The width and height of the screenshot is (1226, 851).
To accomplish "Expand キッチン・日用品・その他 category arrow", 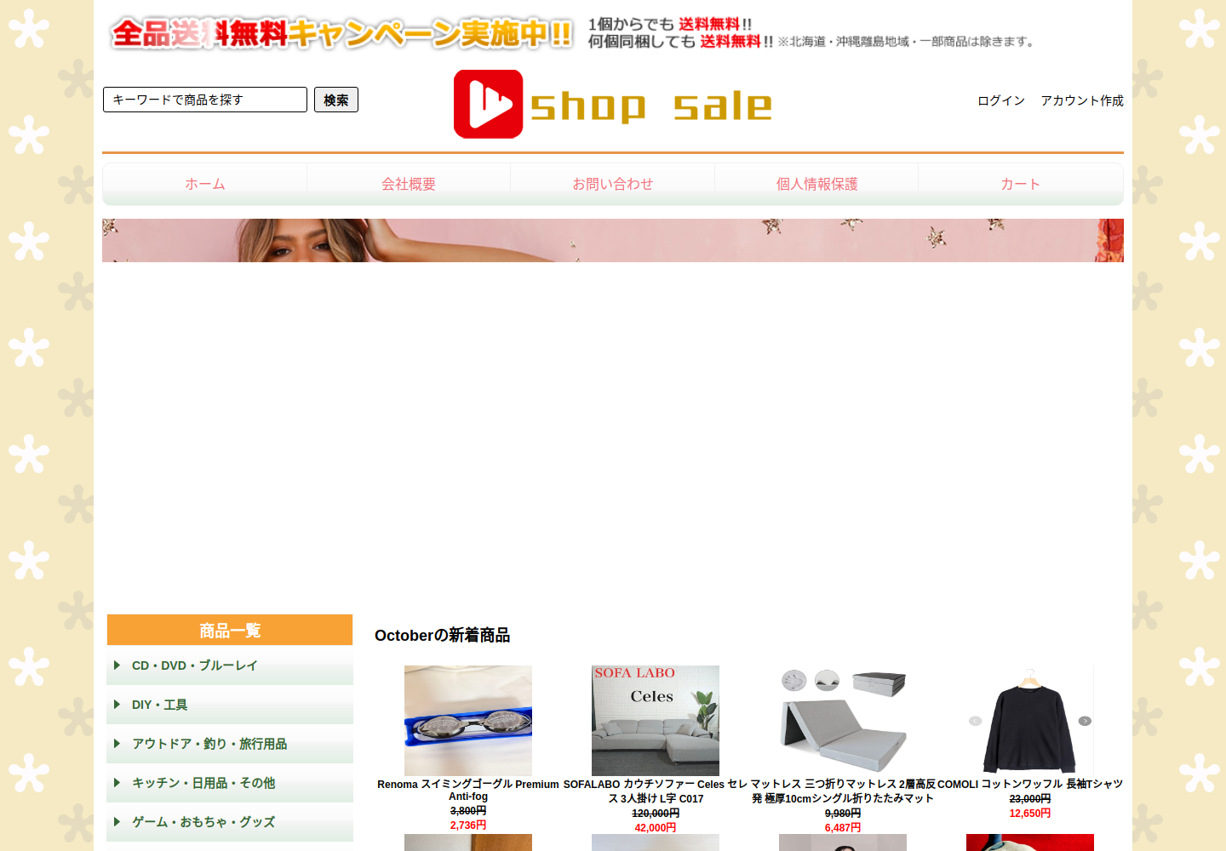I will click(117, 783).
